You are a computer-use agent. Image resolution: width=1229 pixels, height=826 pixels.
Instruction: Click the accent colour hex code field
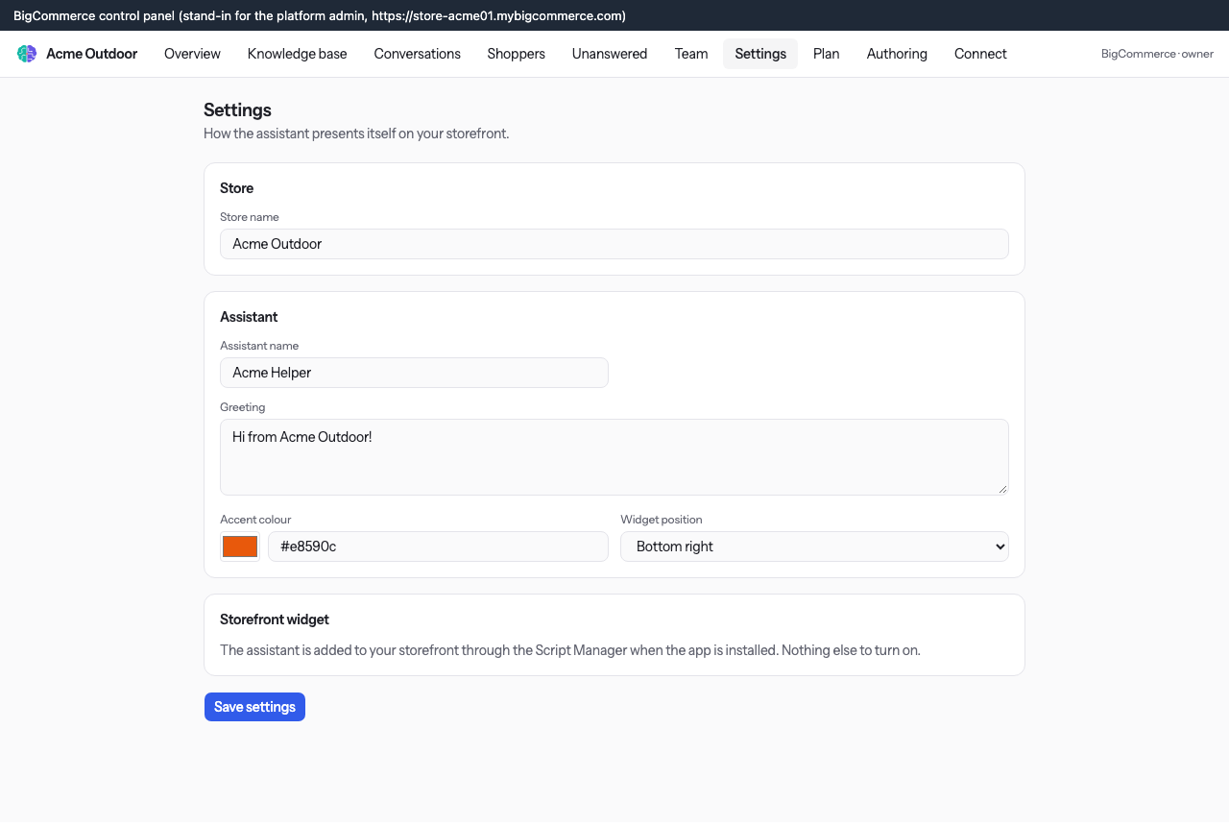(x=438, y=547)
